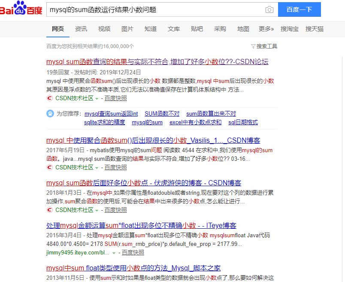The width and height of the screenshot is (345, 282).
Task: Open camera image search icon
Action: coord(269,10)
